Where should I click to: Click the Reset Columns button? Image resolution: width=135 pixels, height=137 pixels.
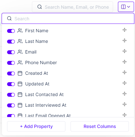[100, 126]
